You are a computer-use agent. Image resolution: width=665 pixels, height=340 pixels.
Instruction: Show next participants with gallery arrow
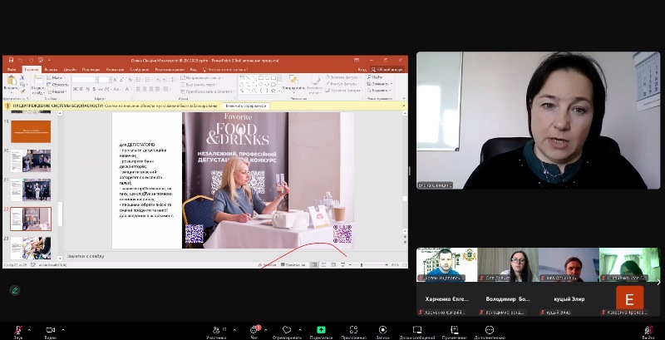tap(658, 283)
